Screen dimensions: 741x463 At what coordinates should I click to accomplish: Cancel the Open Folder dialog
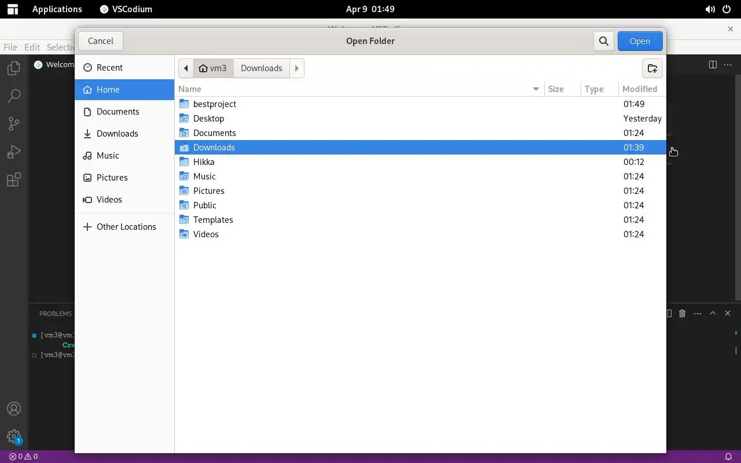tap(101, 41)
